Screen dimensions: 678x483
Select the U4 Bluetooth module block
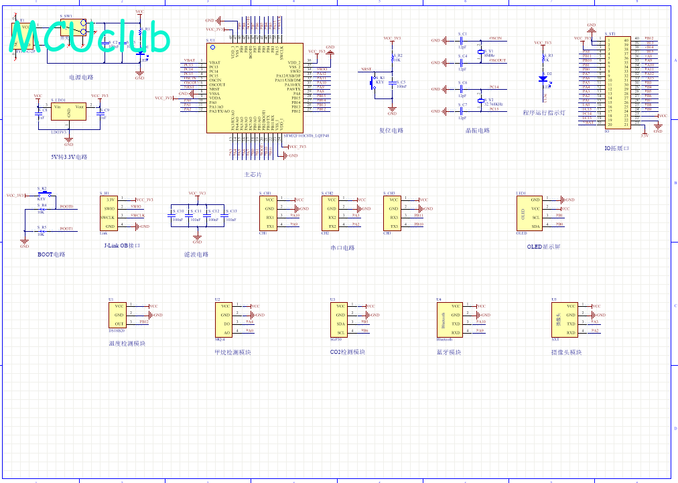coord(450,320)
